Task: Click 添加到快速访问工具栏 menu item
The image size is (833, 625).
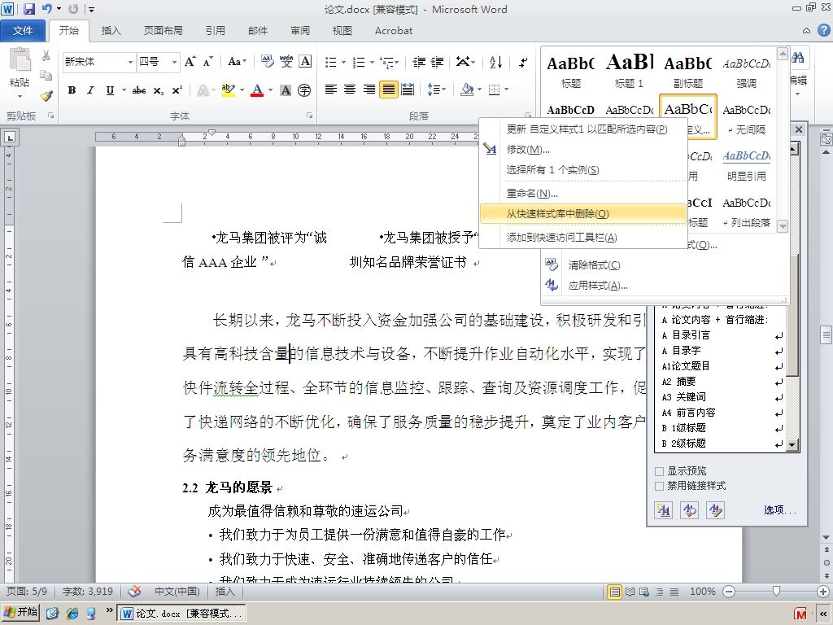Action: [582, 238]
